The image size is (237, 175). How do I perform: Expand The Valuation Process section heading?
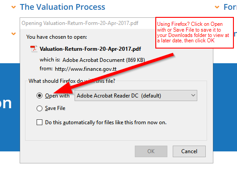(62, 7)
